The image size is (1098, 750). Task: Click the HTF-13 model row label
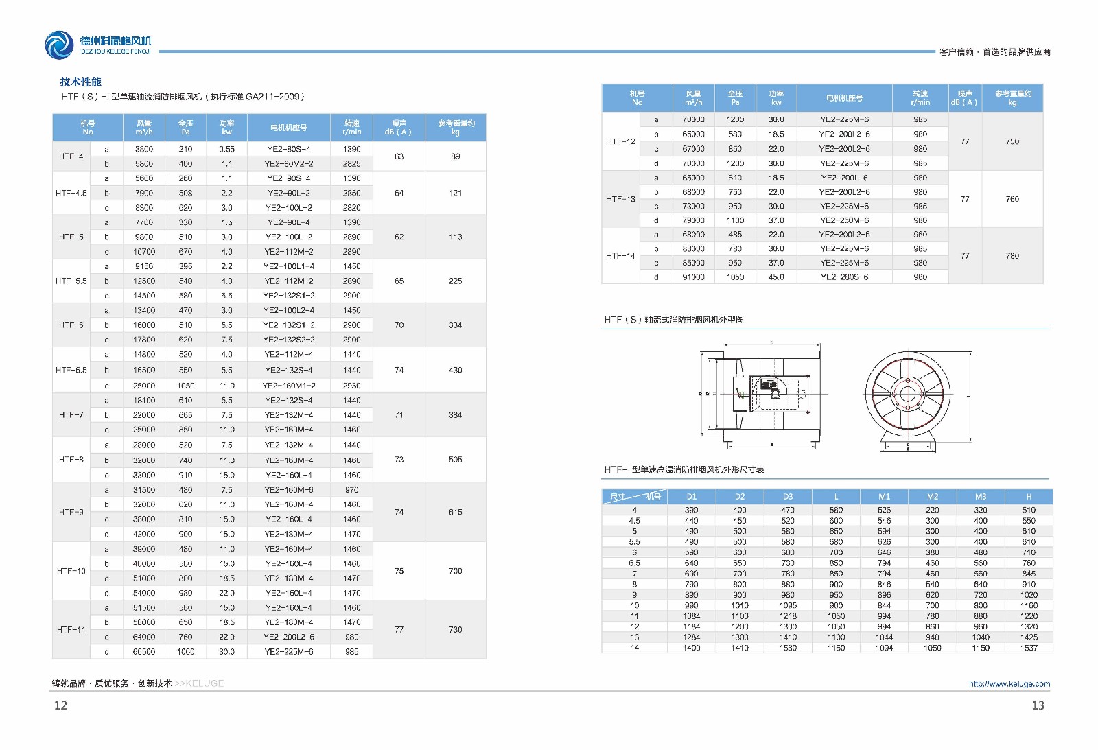(x=620, y=199)
